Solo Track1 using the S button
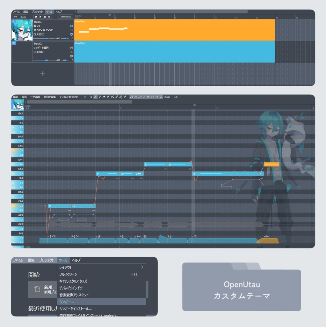 click(x=71, y=30)
